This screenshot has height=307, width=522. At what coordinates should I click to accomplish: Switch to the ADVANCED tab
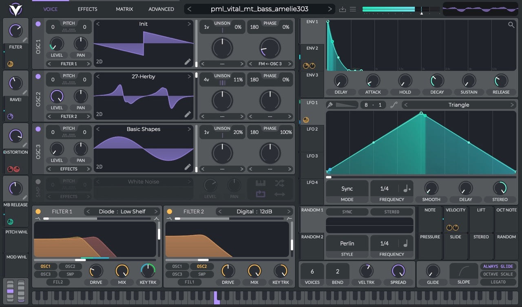[161, 9]
